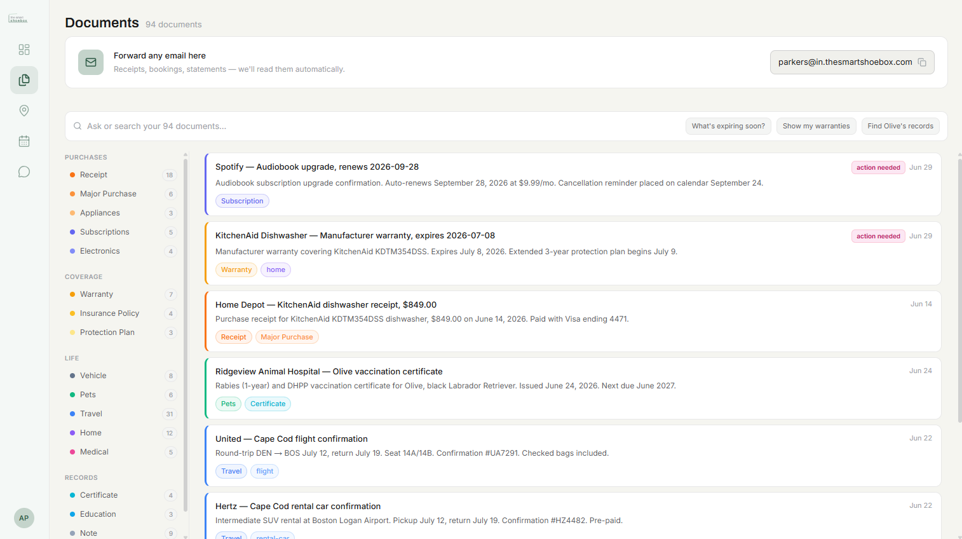Filter by Receipt category
Viewport: 962px width, 539px height.
point(122,175)
